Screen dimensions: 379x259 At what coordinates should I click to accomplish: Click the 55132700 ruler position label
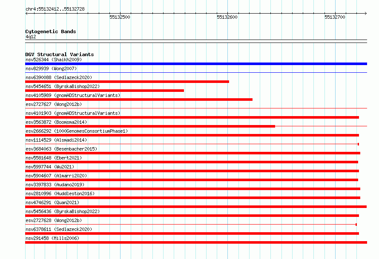335,17
